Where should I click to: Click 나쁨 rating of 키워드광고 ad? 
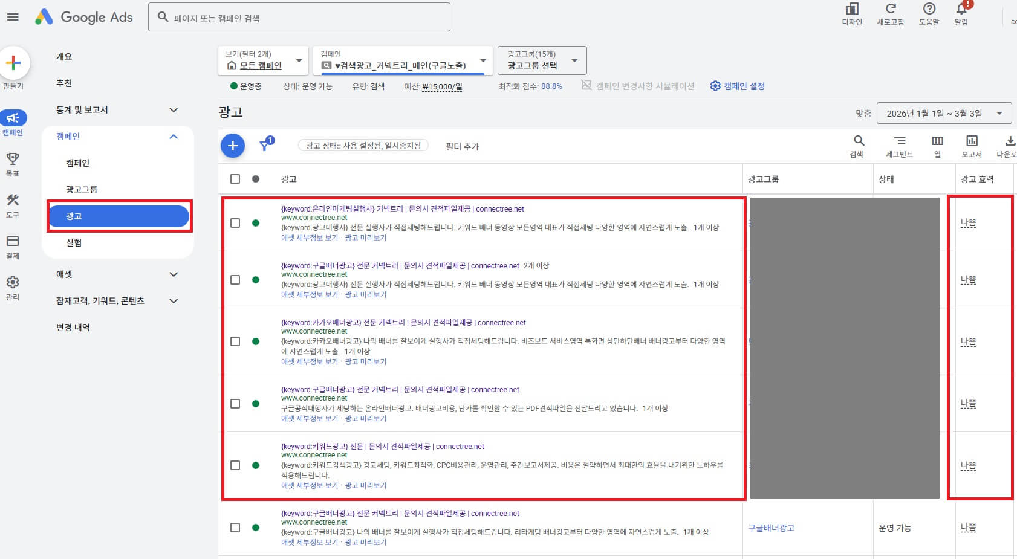click(x=968, y=466)
